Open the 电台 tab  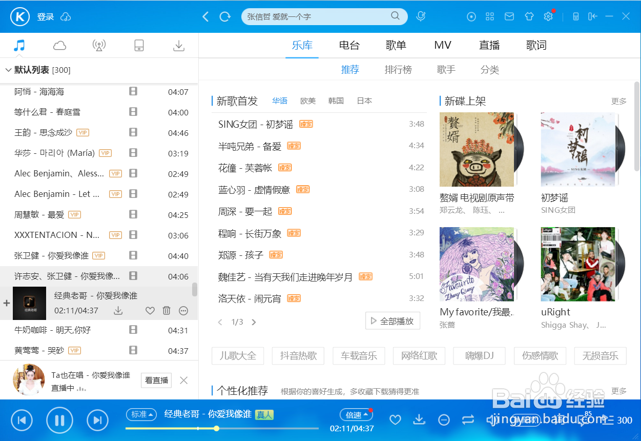click(349, 45)
